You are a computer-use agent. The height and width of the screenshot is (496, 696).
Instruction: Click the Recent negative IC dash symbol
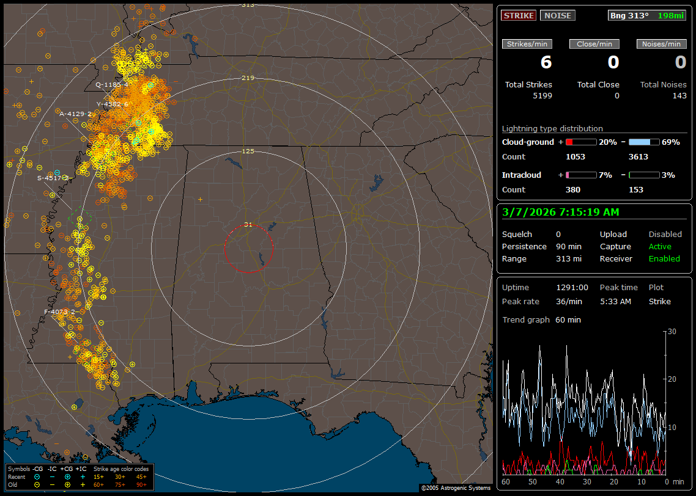[53, 476]
